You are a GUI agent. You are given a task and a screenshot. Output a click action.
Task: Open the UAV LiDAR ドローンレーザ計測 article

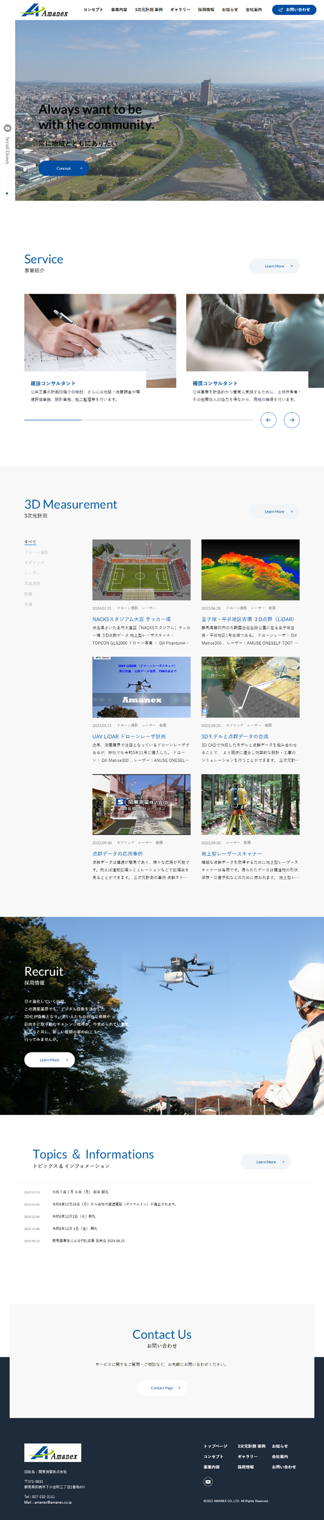click(x=129, y=736)
